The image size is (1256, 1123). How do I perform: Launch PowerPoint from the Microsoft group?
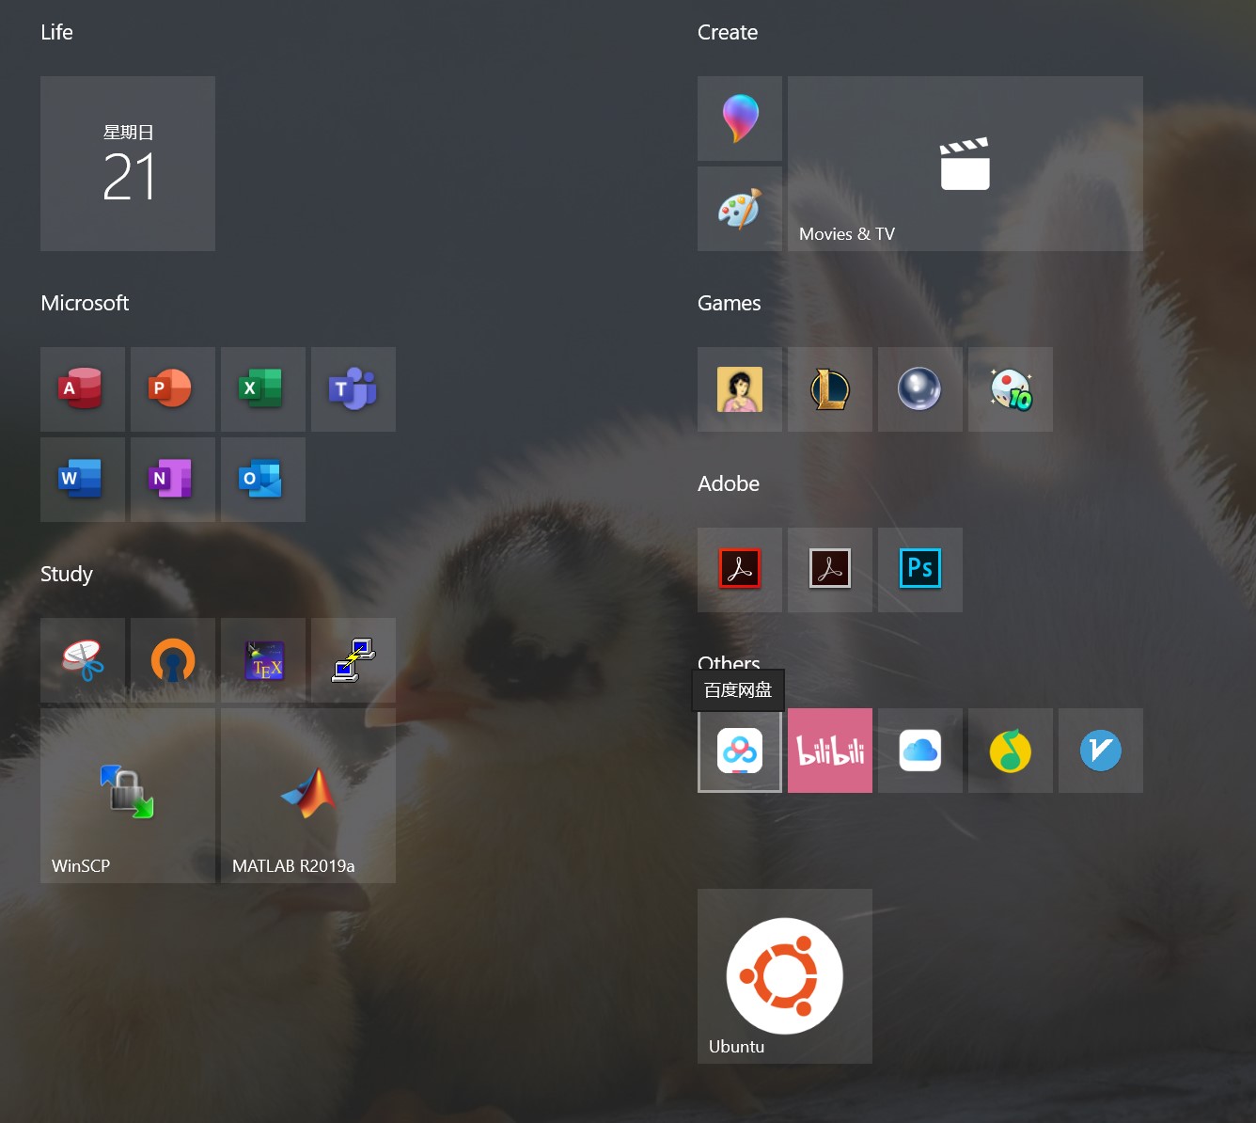click(x=173, y=389)
